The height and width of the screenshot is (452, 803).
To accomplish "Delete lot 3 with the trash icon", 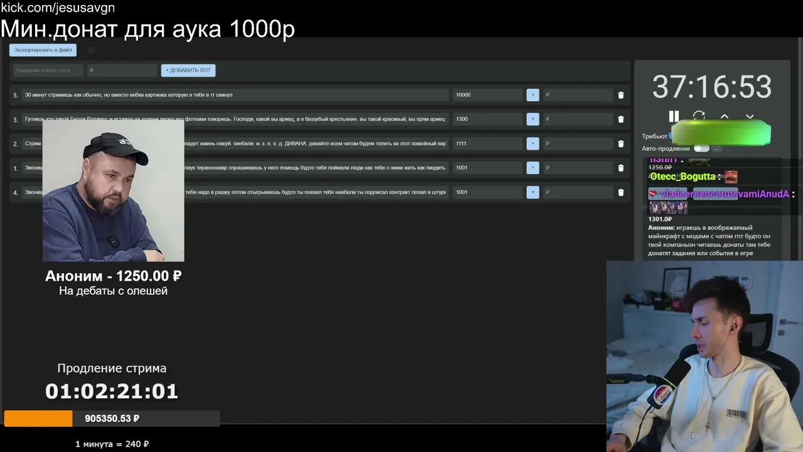I will pos(621,119).
